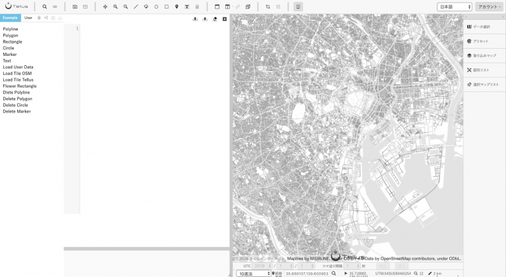
Task: Enable the crop tool
Action: [268, 7]
